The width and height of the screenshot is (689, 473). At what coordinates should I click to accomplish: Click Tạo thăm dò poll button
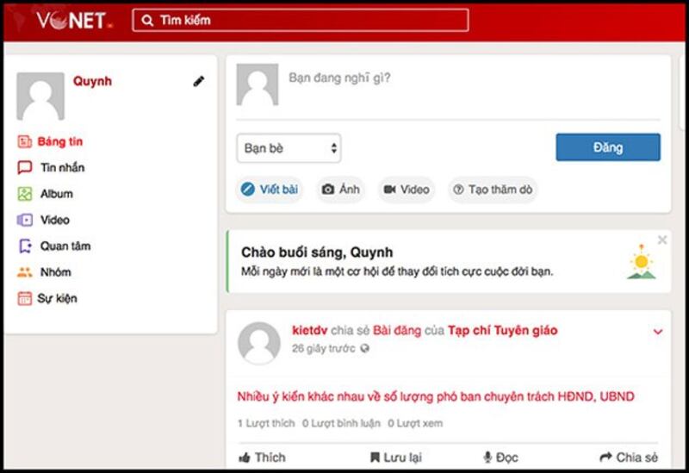click(492, 190)
